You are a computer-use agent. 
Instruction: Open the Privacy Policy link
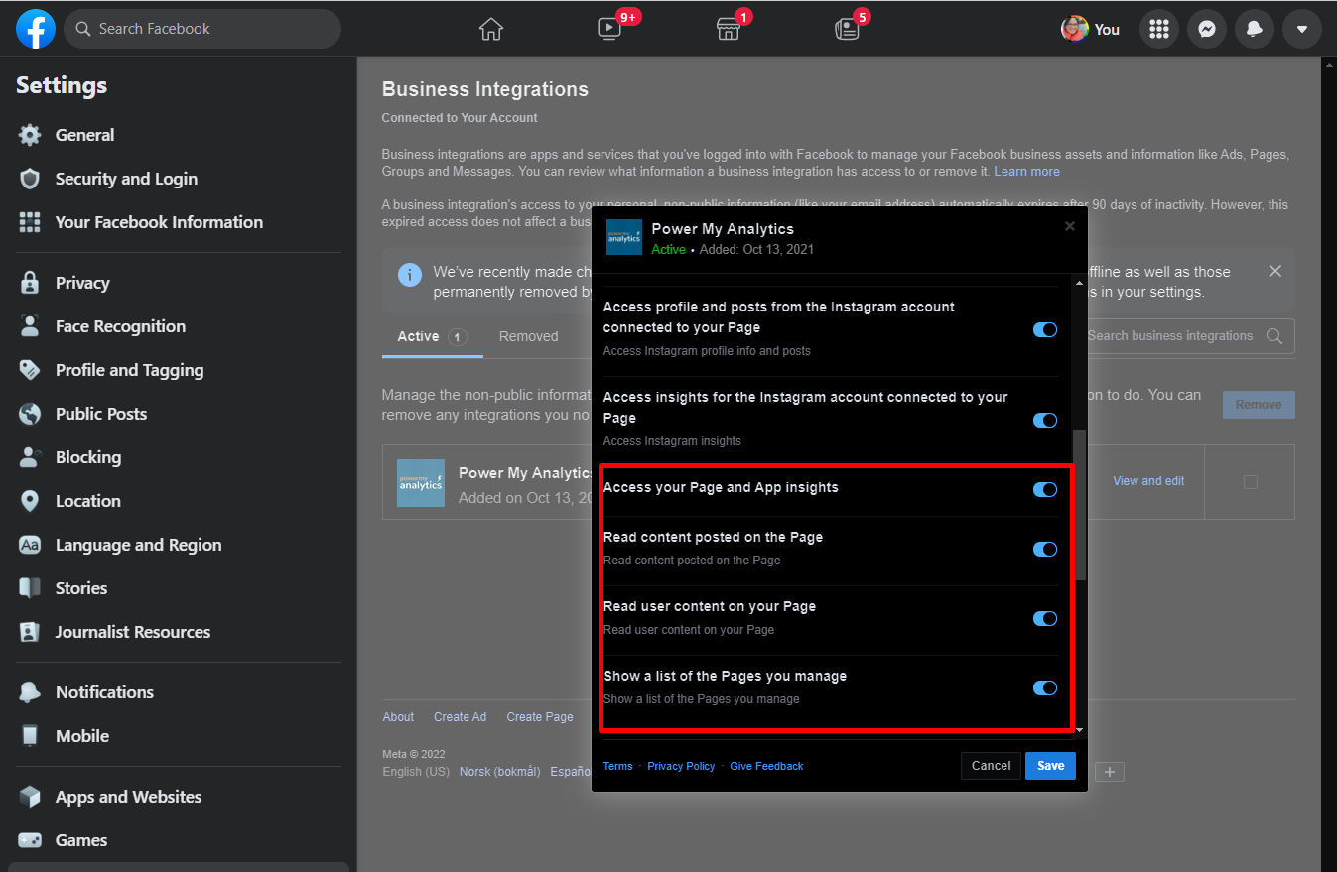click(x=681, y=766)
